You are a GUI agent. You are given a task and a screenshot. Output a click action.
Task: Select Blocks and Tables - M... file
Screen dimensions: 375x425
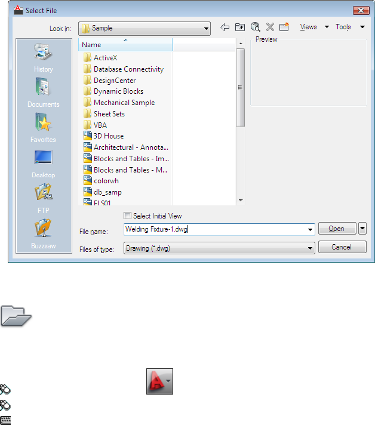point(125,170)
